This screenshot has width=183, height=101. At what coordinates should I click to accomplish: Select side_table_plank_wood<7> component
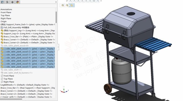coord(27,67)
